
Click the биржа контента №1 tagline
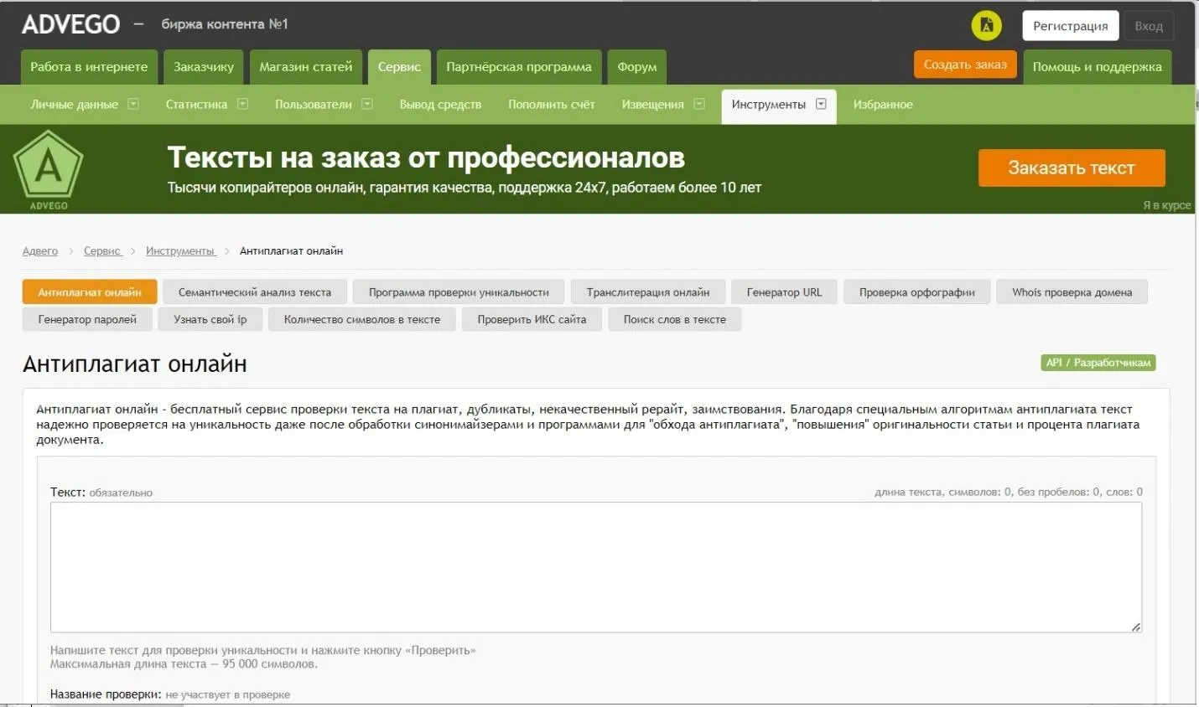click(x=225, y=24)
